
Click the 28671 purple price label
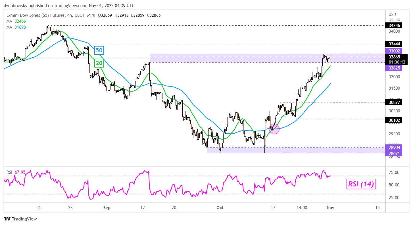tap(394, 153)
